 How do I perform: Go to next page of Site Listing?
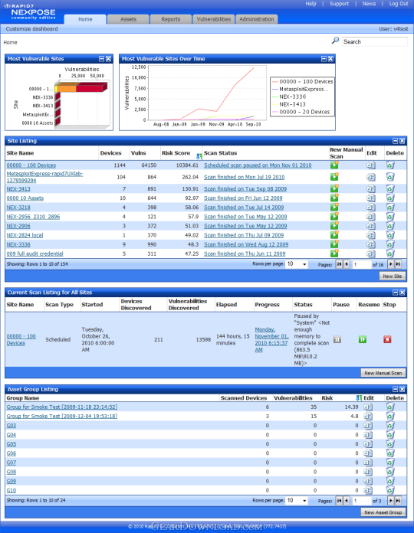[x=390, y=264]
